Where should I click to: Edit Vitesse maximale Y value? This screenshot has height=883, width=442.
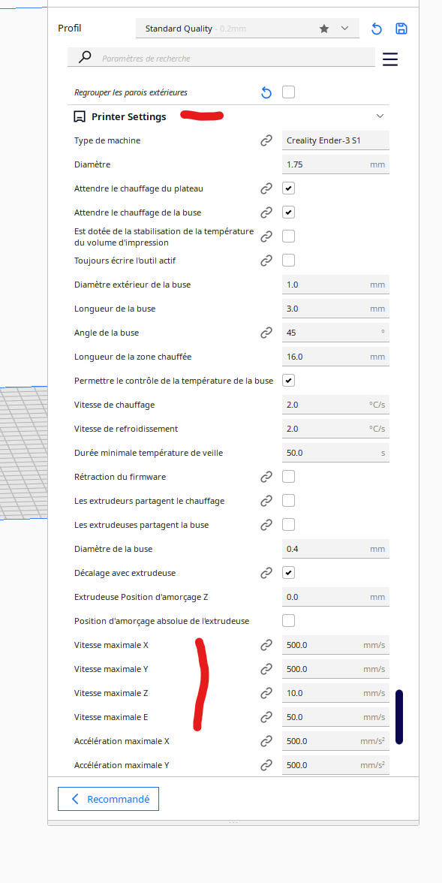[335, 669]
